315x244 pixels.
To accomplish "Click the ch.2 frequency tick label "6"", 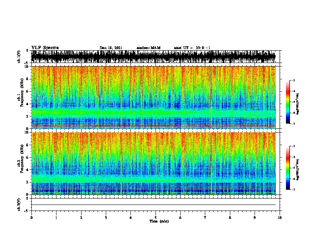I will [27, 157].
